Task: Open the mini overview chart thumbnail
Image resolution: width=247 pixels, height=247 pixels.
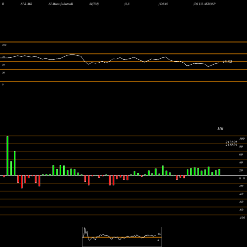Action: coord(122,237)
